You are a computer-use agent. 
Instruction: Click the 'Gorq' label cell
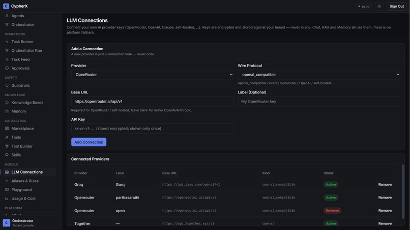point(120,185)
